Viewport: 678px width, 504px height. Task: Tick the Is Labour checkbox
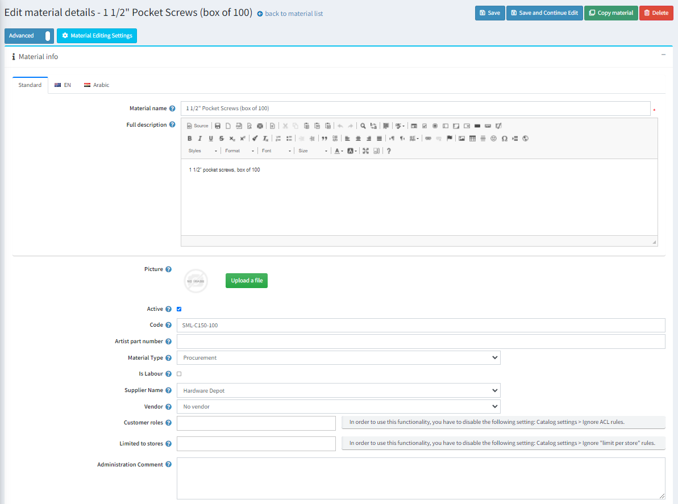pos(179,374)
